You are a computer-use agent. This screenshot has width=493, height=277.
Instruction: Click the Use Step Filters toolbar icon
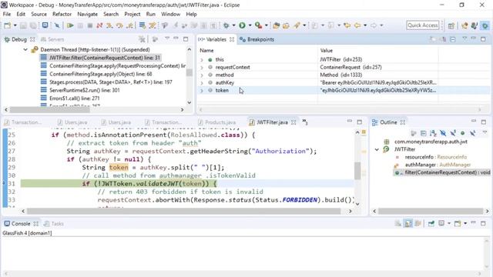click(x=153, y=25)
